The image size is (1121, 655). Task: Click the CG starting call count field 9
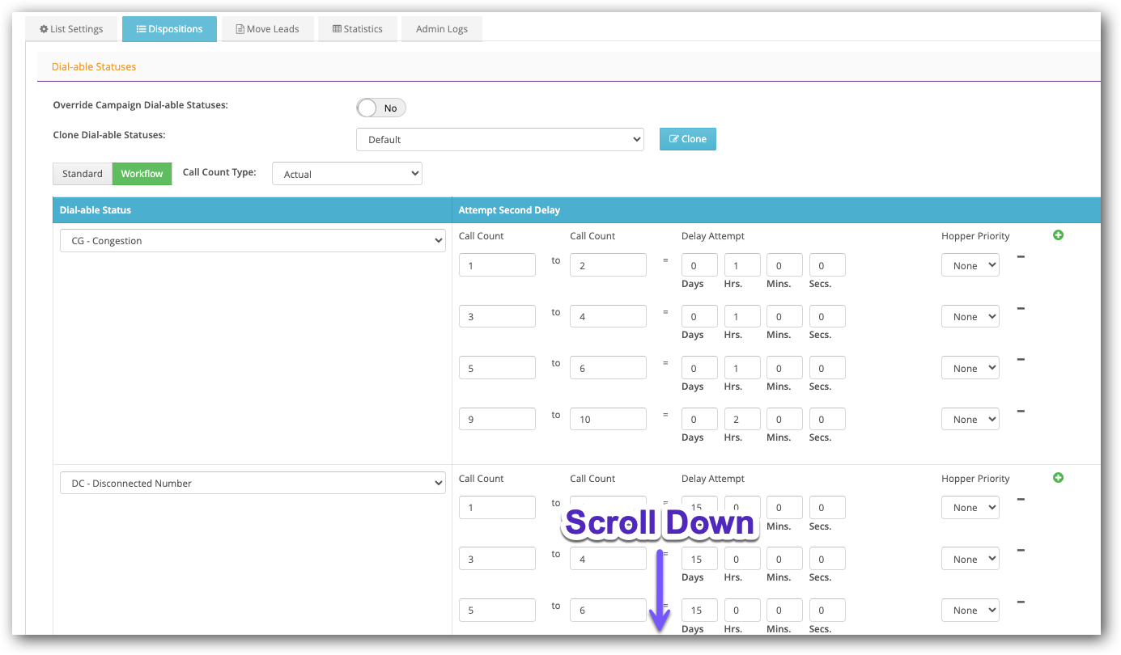[497, 419]
